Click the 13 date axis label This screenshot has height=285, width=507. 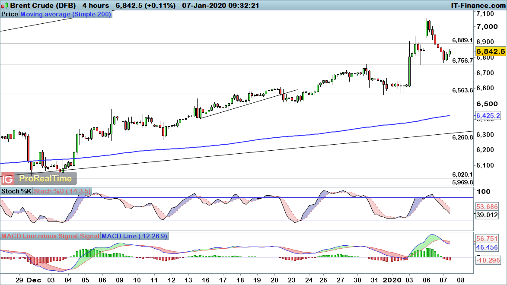188,280
